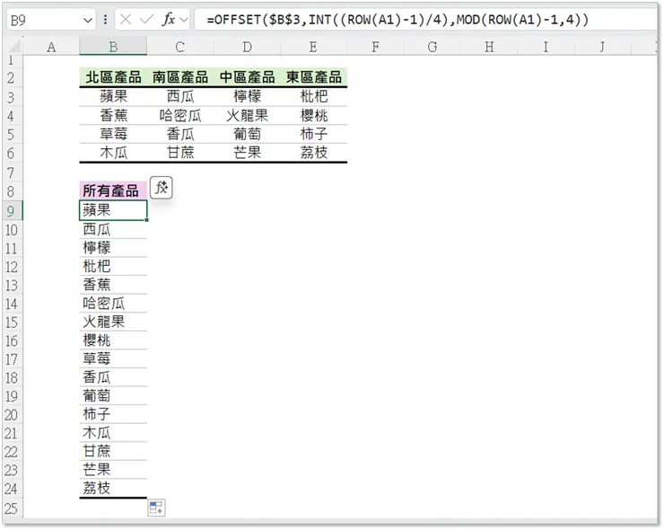Viewport: 664px width, 530px height.
Task: Click cell B12 containing 枇杷
Action: tap(113, 266)
